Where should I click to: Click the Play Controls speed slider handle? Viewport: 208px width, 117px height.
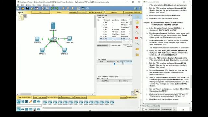[x=114, y=64]
